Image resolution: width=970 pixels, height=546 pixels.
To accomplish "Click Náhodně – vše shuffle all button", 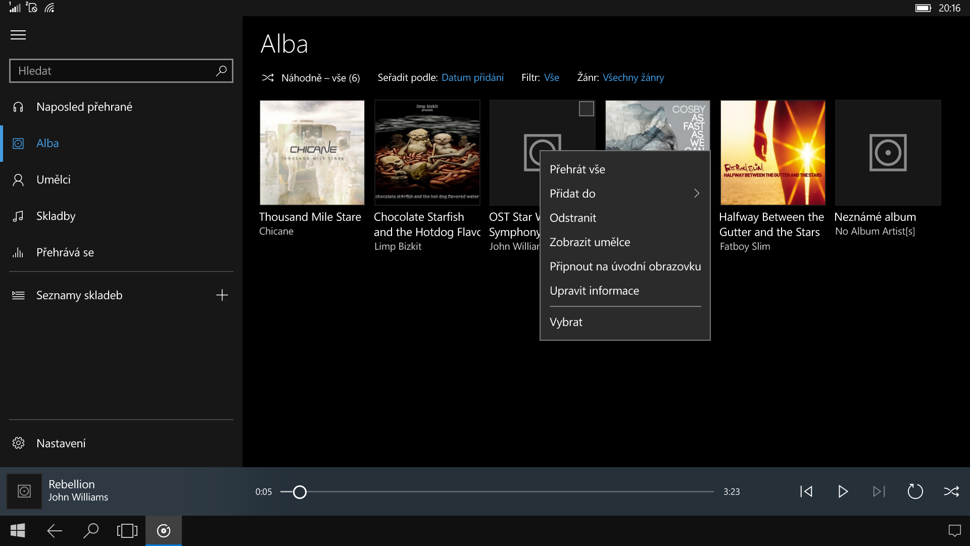I will click(311, 78).
